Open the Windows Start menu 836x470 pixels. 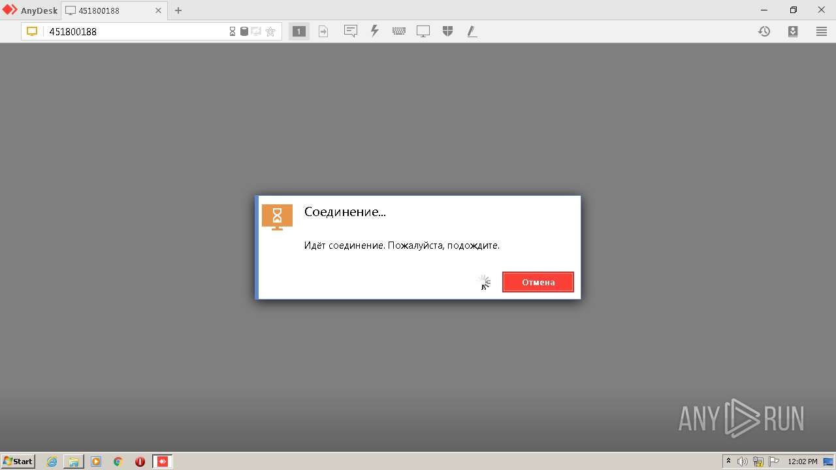(x=18, y=461)
